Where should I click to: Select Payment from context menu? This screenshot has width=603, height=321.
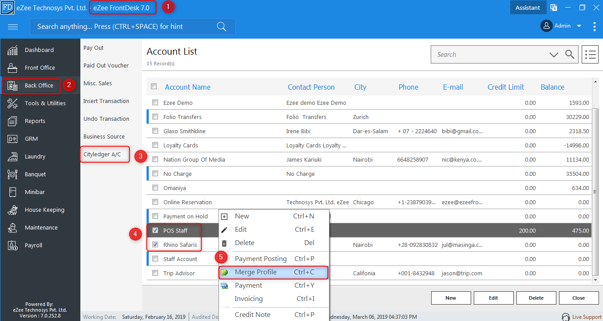pyautogui.click(x=274, y=285)
